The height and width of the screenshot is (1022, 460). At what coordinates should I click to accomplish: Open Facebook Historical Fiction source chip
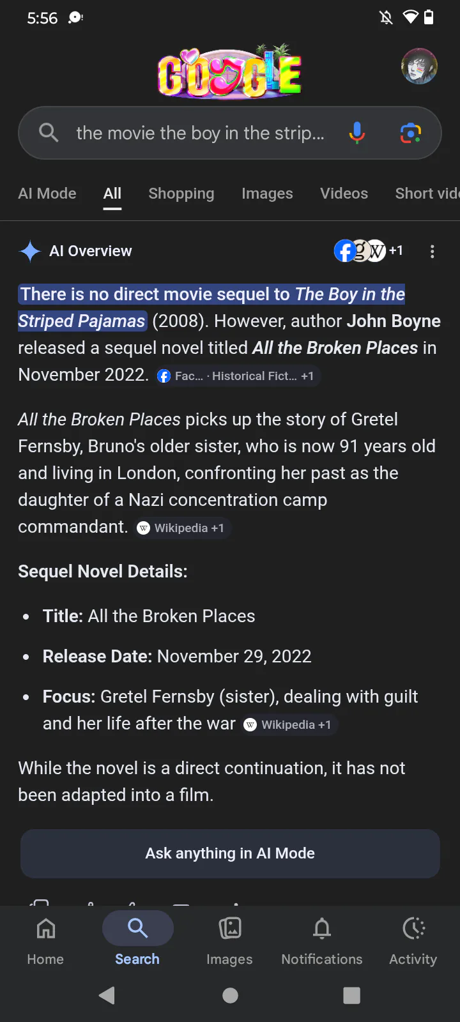coord(237,376)
